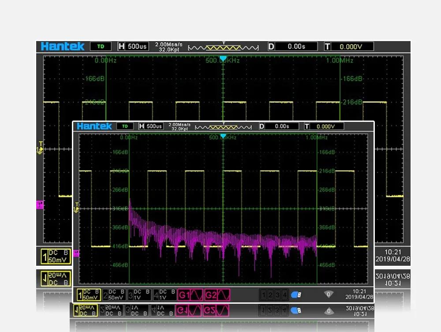The height and width of the screenshot is (332, 441).
Task: Enable channel 4 DC 1V
Action: pos(164,294)
